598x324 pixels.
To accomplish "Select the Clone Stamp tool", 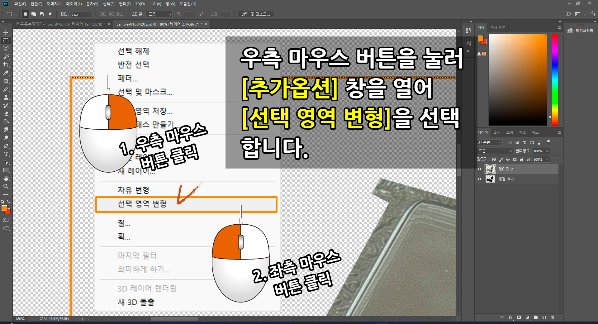I will (6, 97).
